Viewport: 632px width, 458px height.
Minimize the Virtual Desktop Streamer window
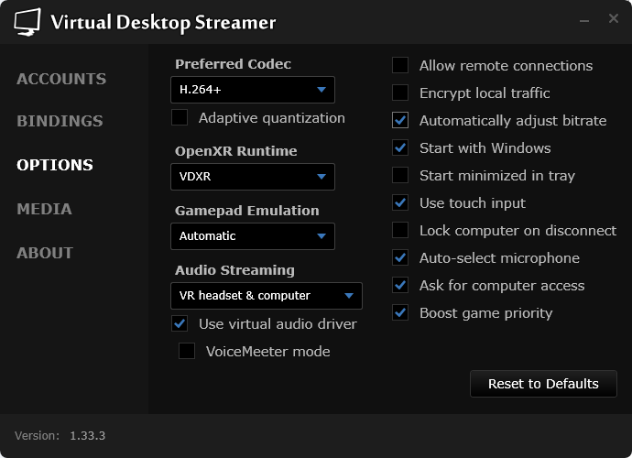584,20
